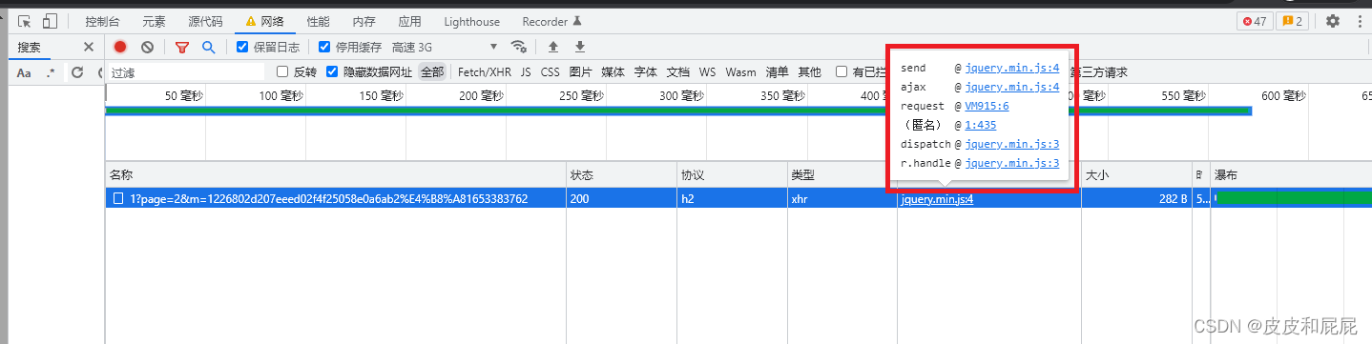The image size is (1372, 344).
Task: Open jquery.min.js:4 link for ajax
Action: (1012, 87)
